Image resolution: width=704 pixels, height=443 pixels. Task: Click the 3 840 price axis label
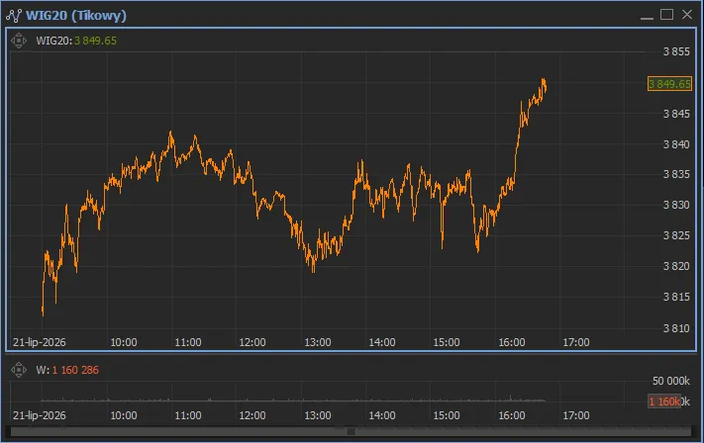pyautogui.click(x=676, y=144)
